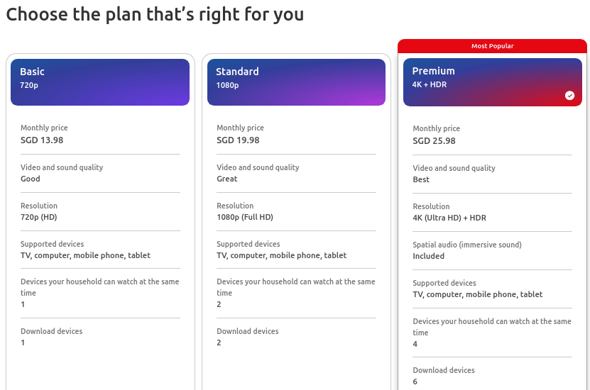Click Spatial audio (immersive sound) label

tap(467, 245)
